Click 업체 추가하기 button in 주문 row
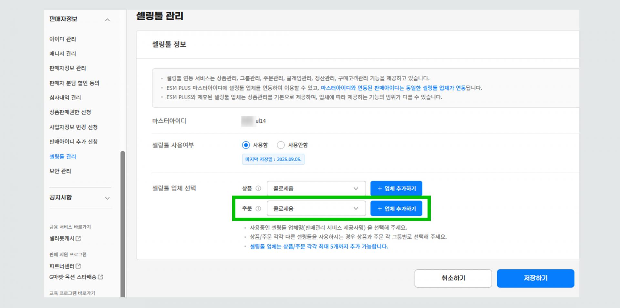This screenshot has height=308, width=620. (396, 209)
